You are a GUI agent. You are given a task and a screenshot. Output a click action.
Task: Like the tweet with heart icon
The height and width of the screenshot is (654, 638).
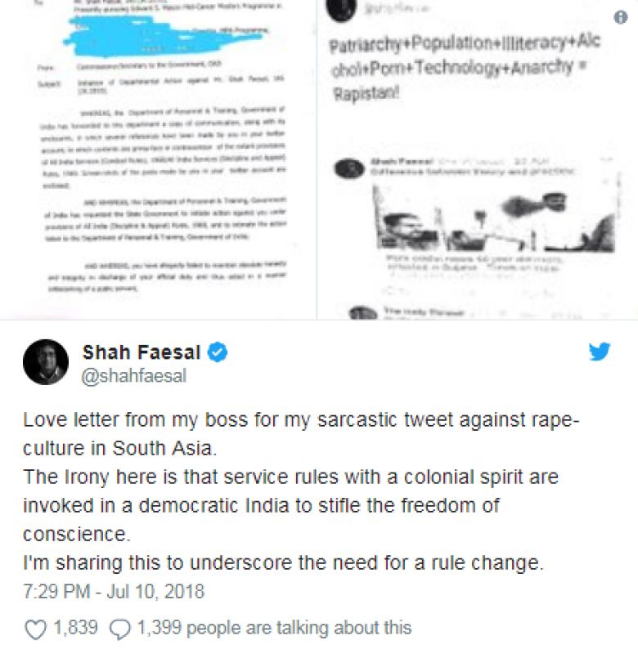pos(35,629)
